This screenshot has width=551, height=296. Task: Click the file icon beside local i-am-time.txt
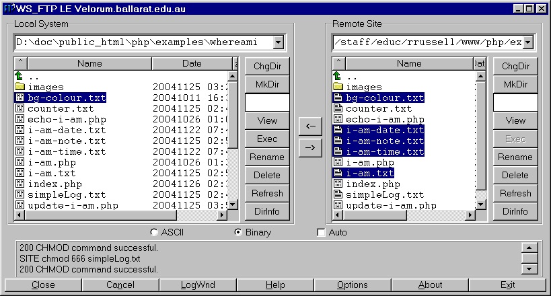(20, 151)
